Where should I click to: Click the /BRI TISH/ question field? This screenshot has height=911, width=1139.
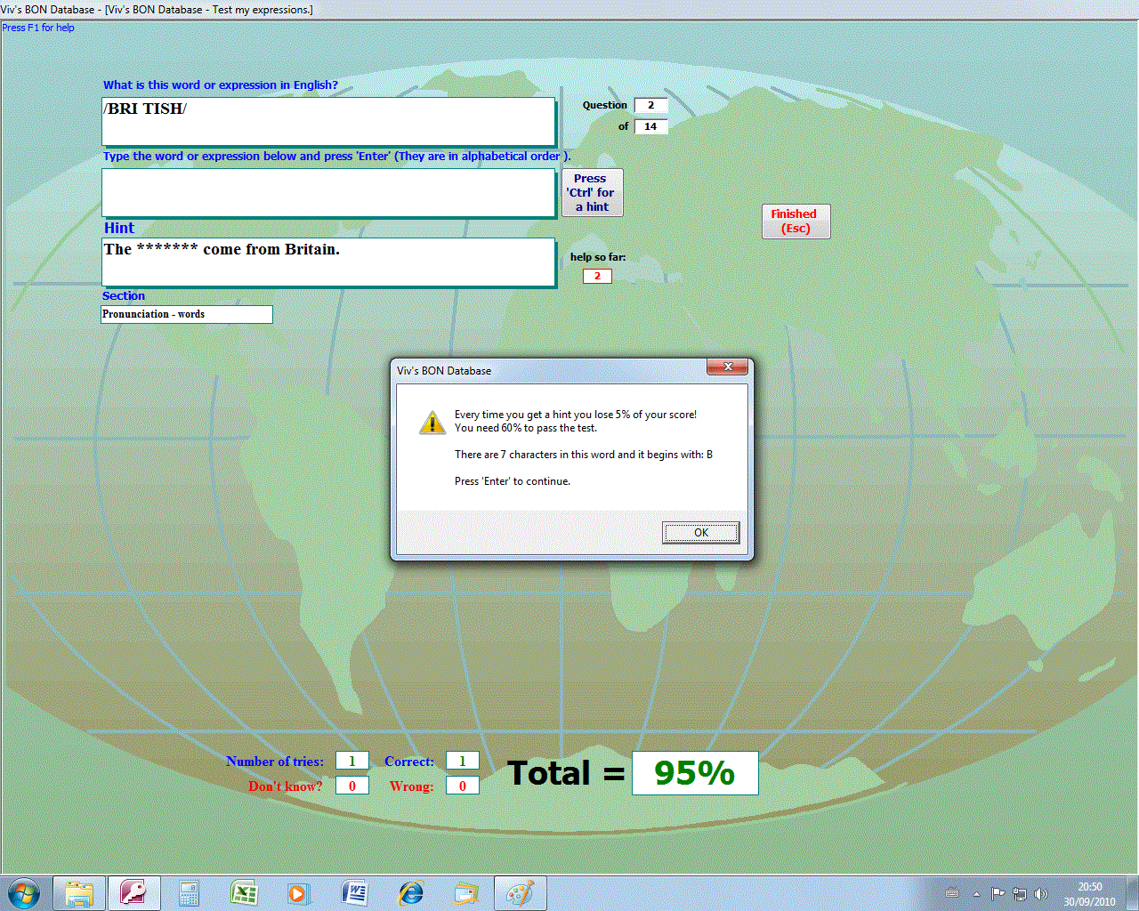(328, 121)
